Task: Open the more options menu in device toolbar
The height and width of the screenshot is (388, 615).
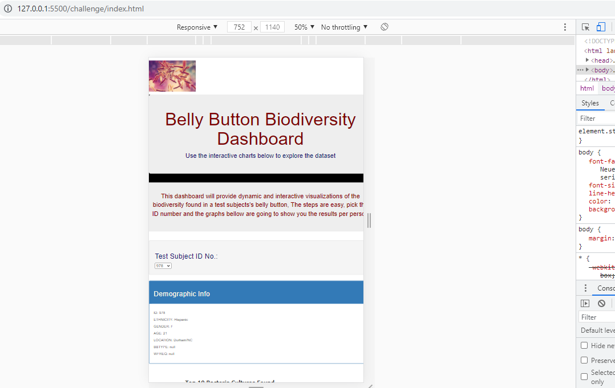Action: coord(565,27)
